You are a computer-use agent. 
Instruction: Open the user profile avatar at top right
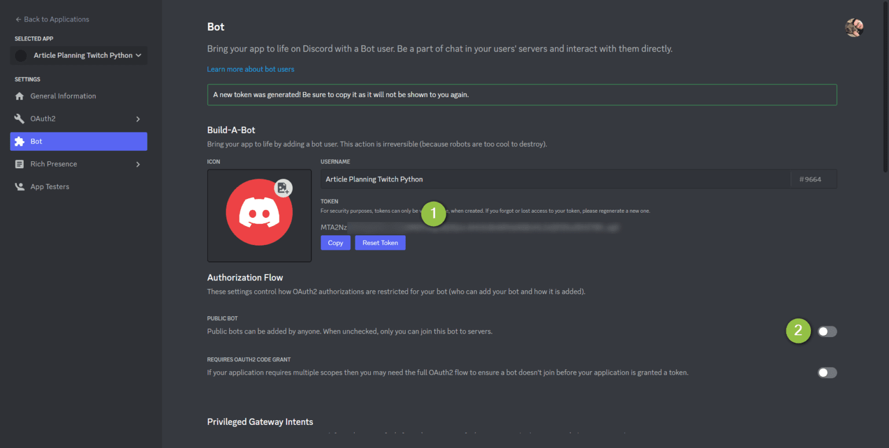point(854,27)
